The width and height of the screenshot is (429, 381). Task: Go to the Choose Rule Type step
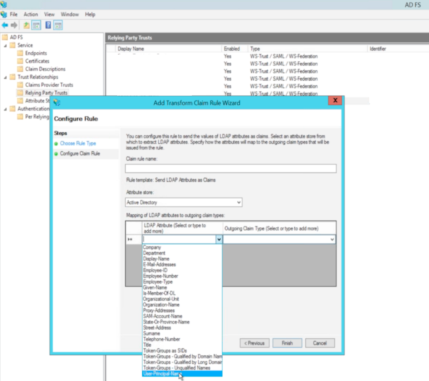(x=78, y=143)
